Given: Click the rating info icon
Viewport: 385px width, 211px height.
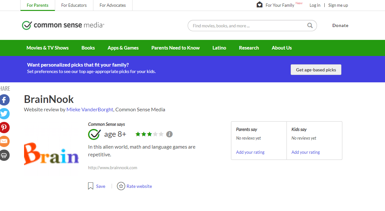Looking at the screenshot, I should click(x=169, y=134).
